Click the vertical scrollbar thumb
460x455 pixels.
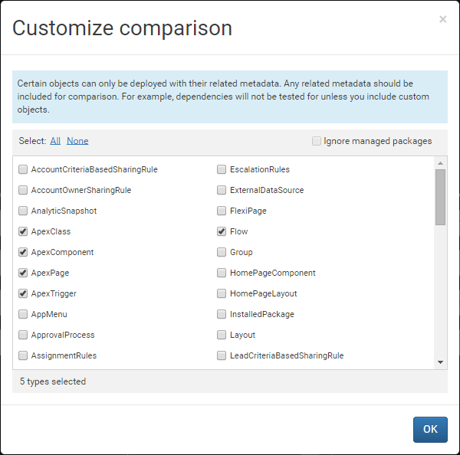pos(440,197)
